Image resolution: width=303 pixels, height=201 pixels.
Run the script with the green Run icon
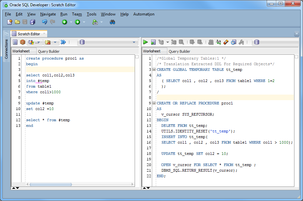tap(145, 42)
